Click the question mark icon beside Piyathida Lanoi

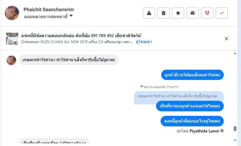pos(222,131)
